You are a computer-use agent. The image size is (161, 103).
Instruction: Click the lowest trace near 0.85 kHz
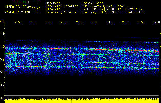click(82, 67)
